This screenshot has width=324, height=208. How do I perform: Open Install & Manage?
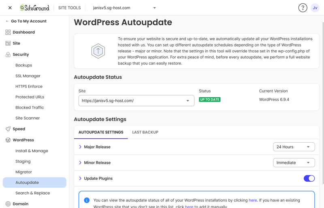[32, 151]
